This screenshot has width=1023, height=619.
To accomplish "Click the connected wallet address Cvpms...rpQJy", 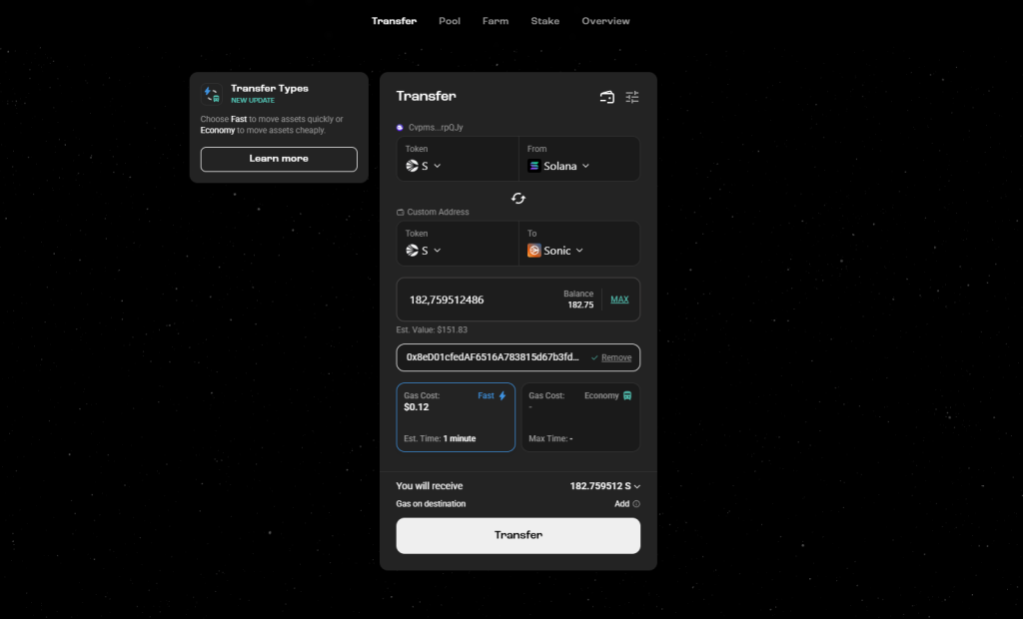I will coord(436,127).
